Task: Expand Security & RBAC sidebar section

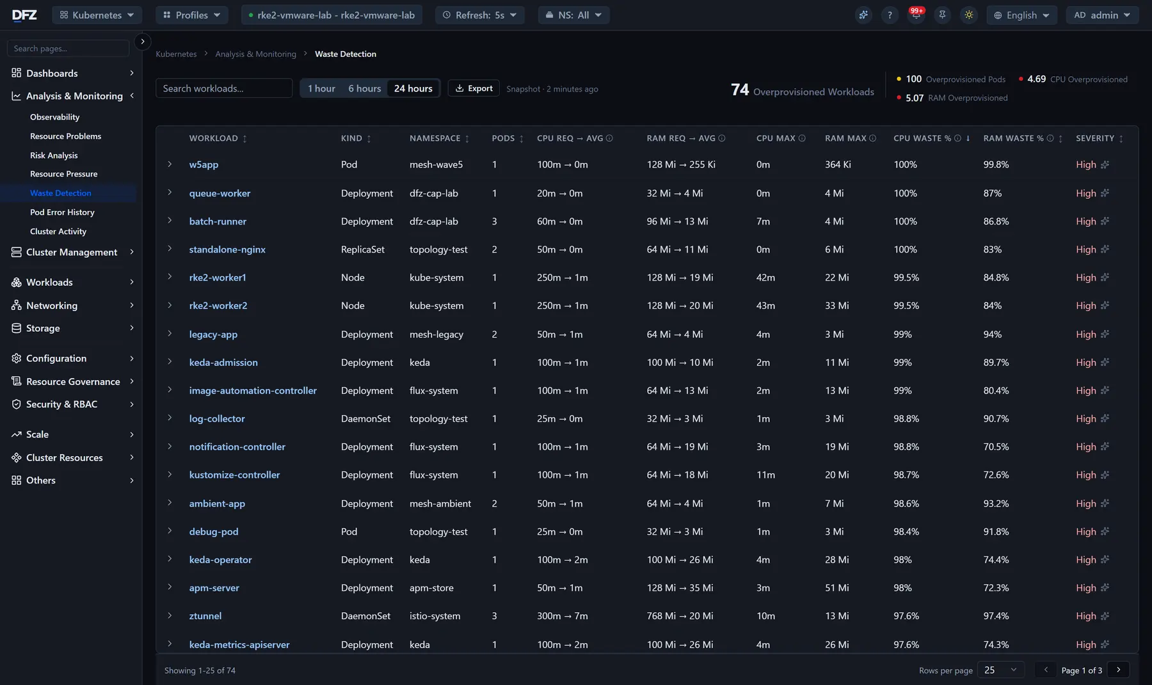Action: (72, 404)
